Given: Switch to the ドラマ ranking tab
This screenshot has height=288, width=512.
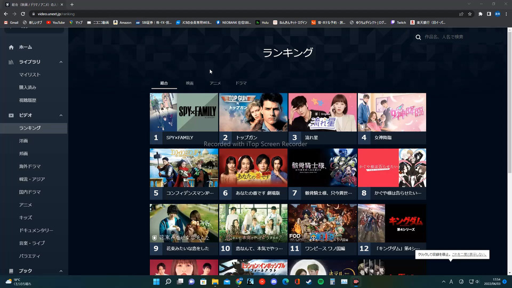Looking at the screenshot, I should coord(241,83).
